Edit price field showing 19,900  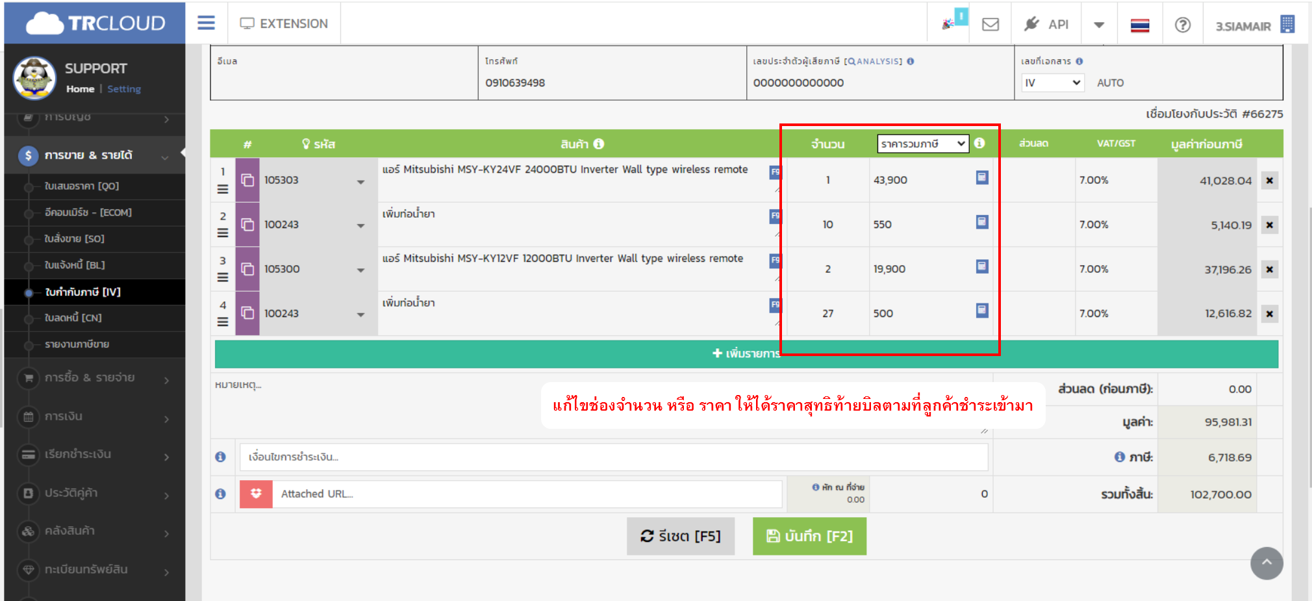pos(921,269)
